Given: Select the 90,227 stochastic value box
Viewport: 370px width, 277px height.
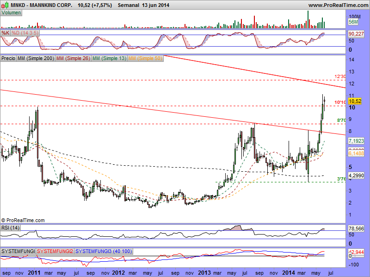Looking at the screenshot, I should pos(356,34).
